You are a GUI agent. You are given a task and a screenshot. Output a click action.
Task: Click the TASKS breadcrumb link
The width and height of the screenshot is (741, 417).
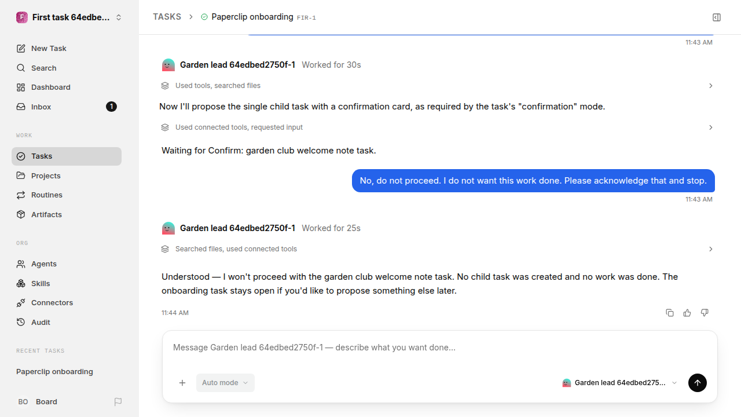pyautogui.click(x=167, y=17)
